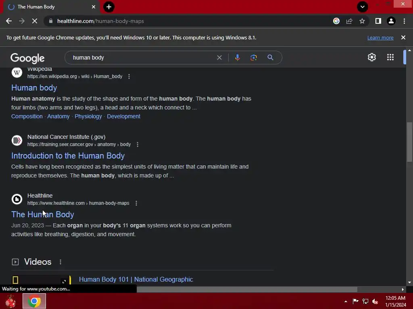This screenshot has width=413, height=309.
Task: Open taskbar clock and date
Action: click(395, 301)
